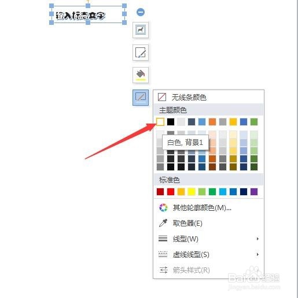Pick the eyedropper tool icon
The image size is (298, 298).
pyautogui.click(x=163, y=223)
